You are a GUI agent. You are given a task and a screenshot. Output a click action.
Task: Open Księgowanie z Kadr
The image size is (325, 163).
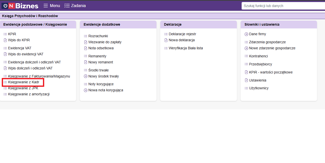[x=23, y=82]
